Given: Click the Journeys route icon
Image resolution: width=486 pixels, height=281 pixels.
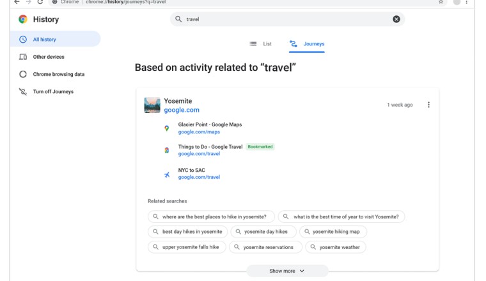Looking at the screenshot, I should 294,44.
